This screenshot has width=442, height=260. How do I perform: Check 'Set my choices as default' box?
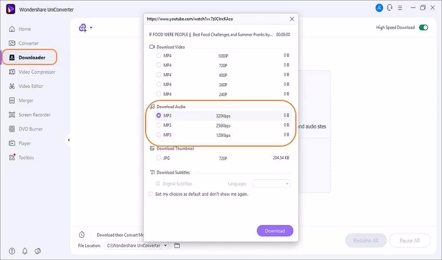coord(151,194)
